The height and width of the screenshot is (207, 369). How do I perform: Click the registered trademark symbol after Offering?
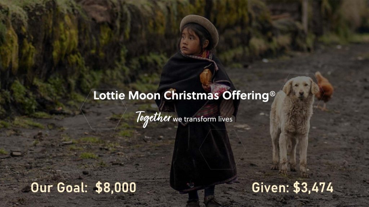coord(272,94)
